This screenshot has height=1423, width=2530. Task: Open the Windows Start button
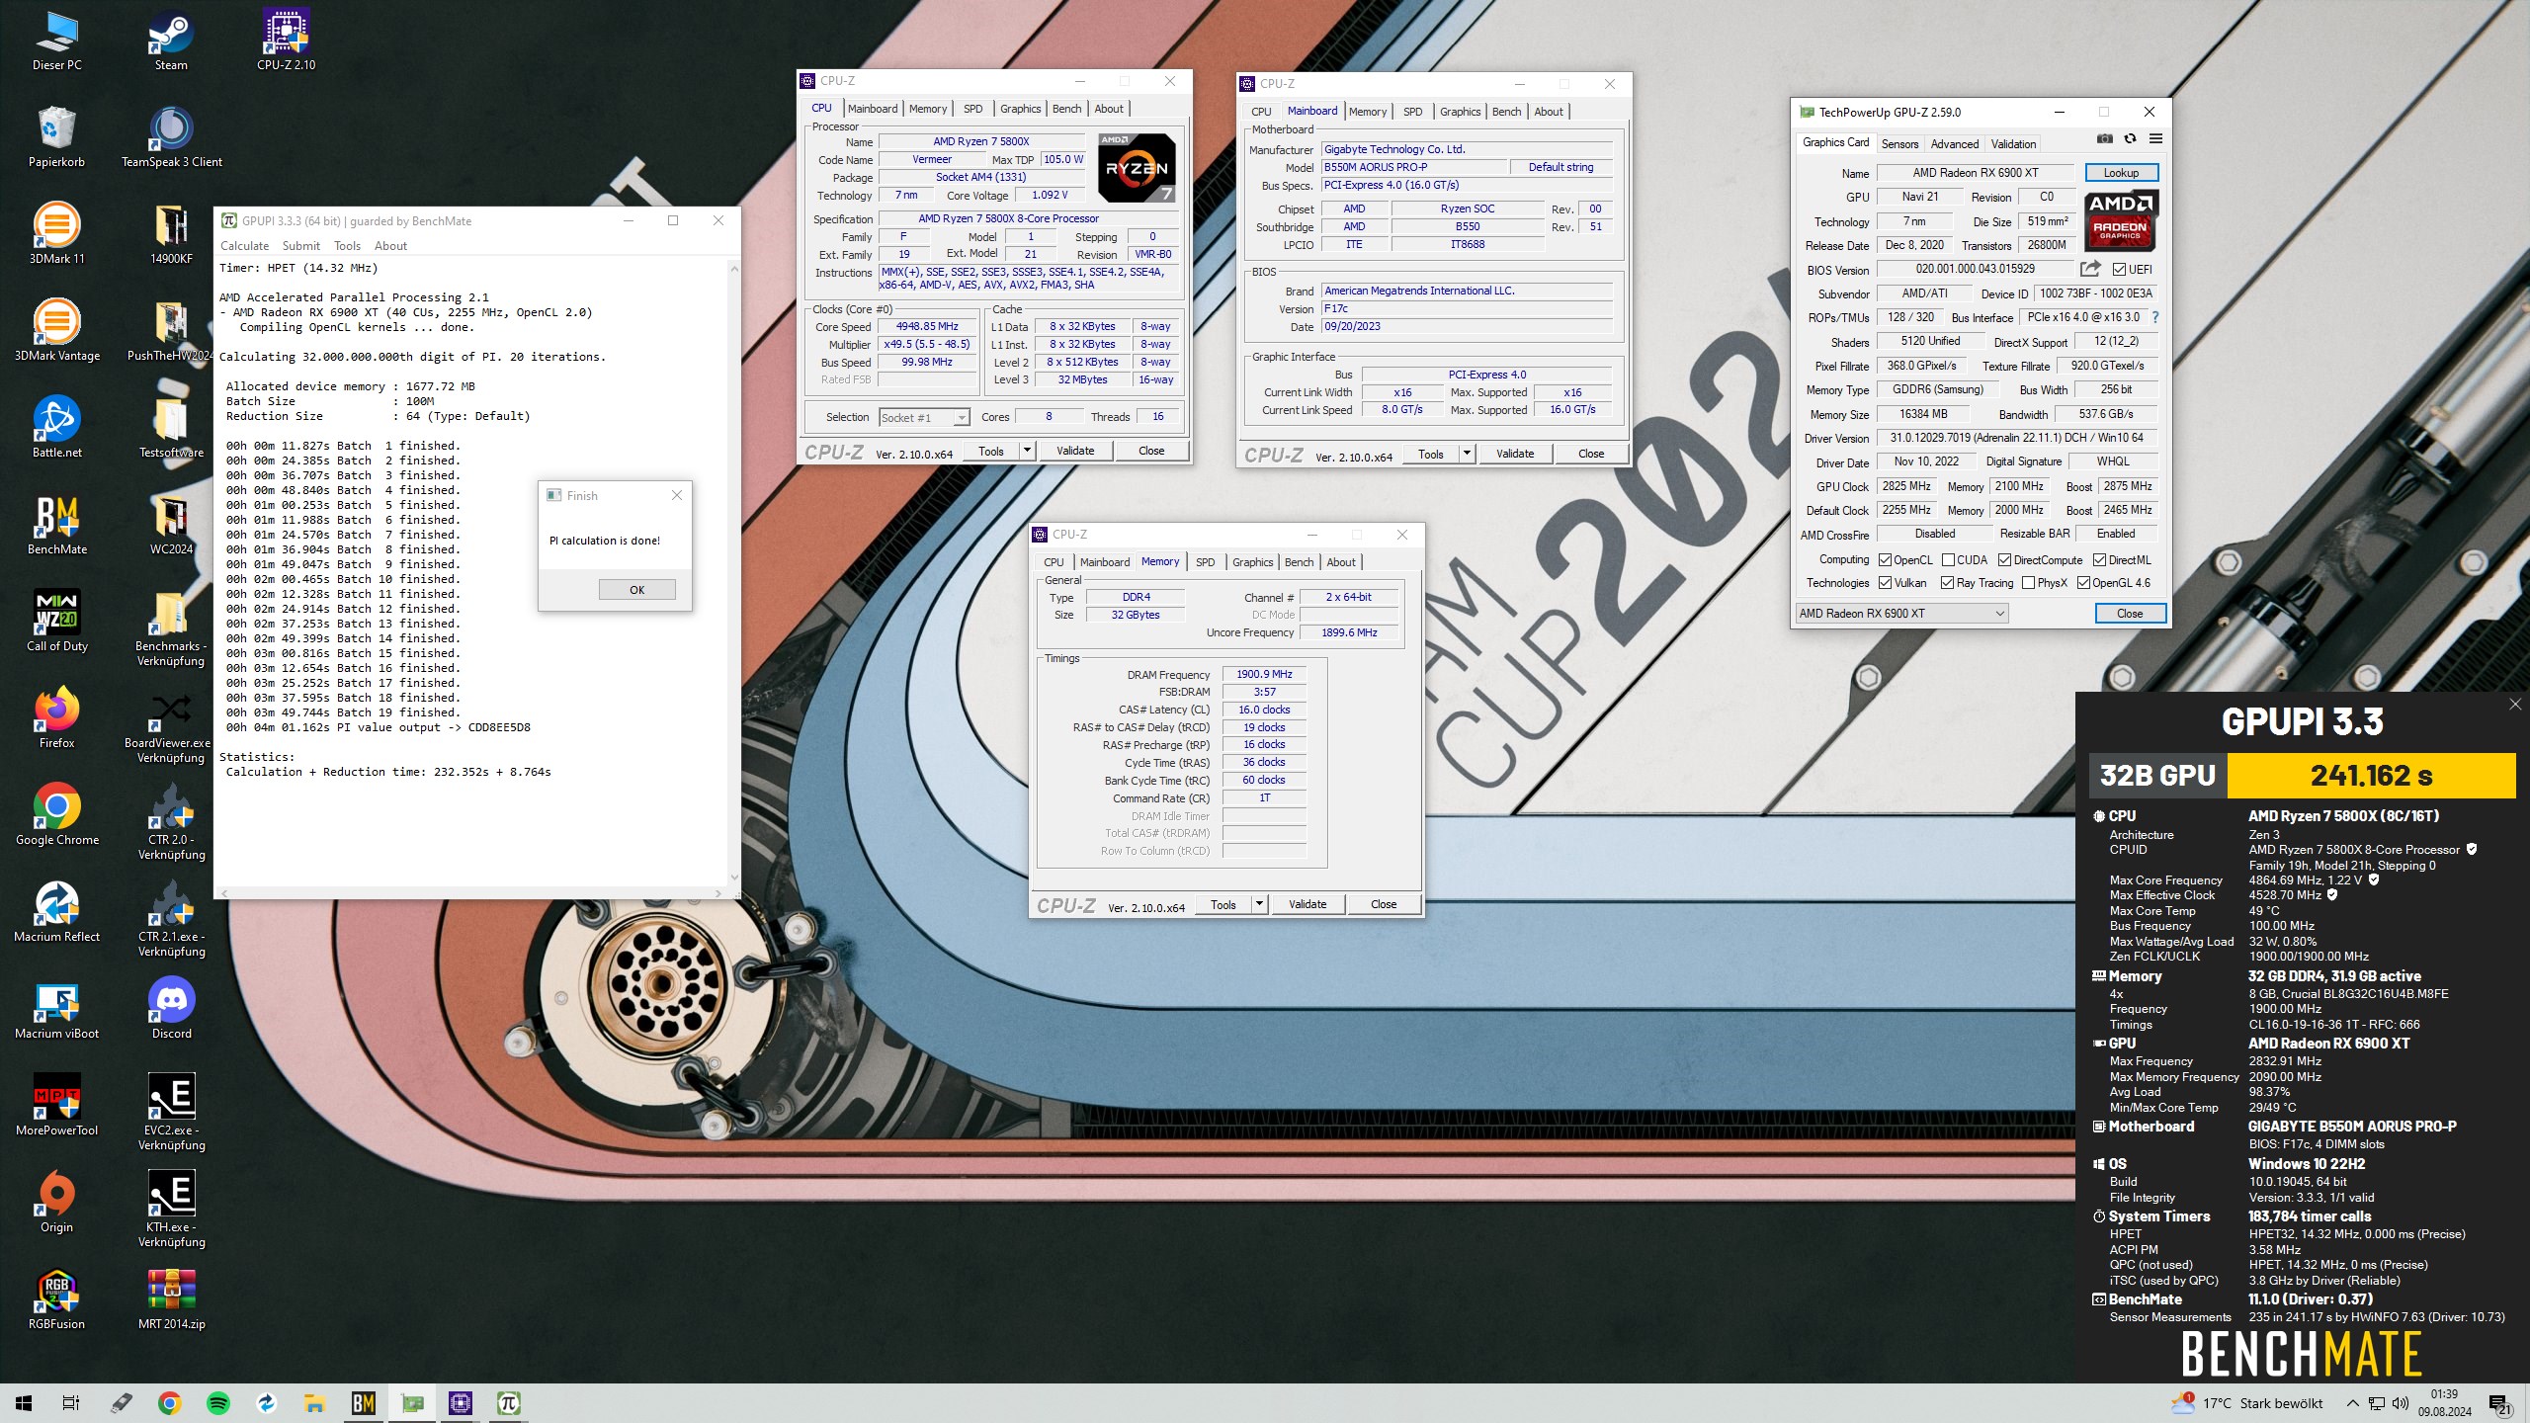[x=24, y=1403]
